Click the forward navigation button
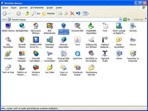148x111 pixels. pos(18,14)
